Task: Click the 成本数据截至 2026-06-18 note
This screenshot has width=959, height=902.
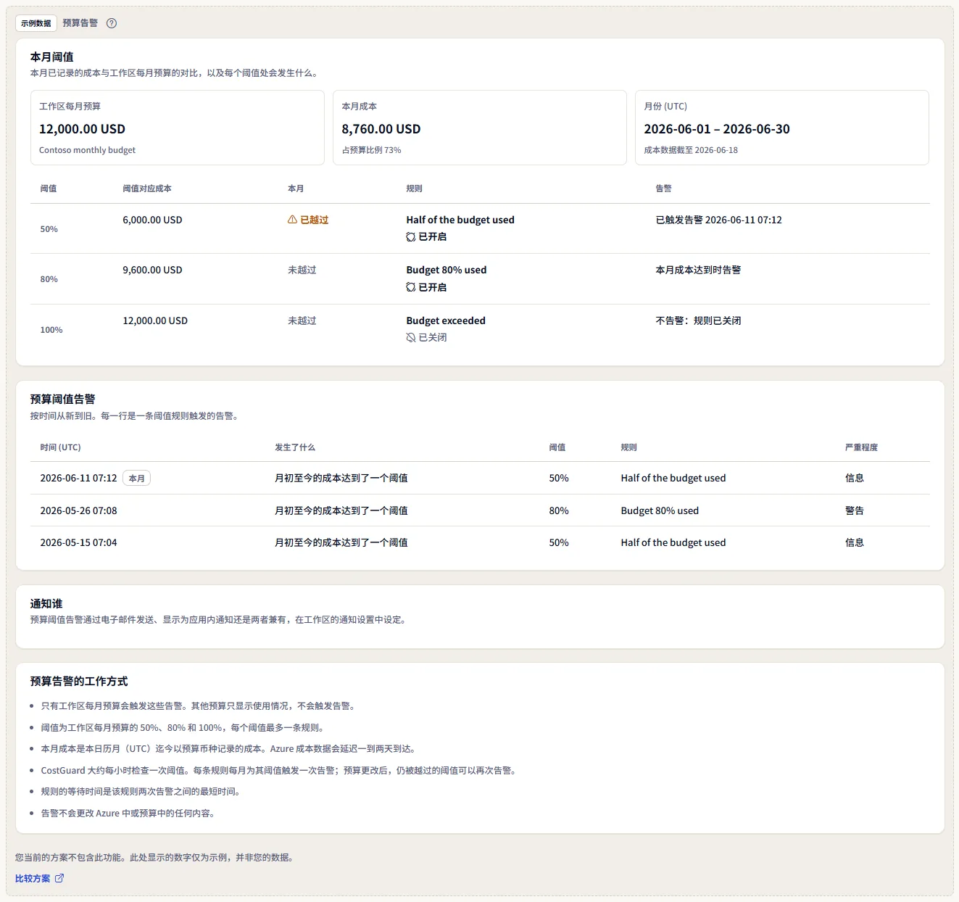Action: 691,150
